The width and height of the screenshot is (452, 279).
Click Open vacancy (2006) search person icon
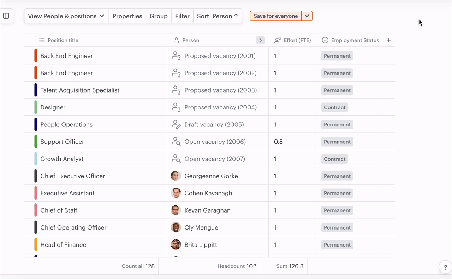(x=176, y=142)
